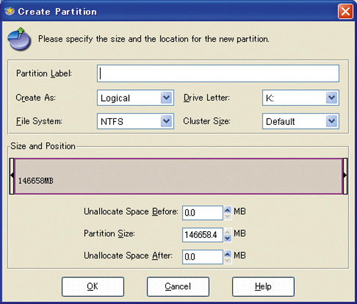This screenshot has height=304, width=357.
Task: Open the Create As dropdown
Action: click(x=166, y=98)
